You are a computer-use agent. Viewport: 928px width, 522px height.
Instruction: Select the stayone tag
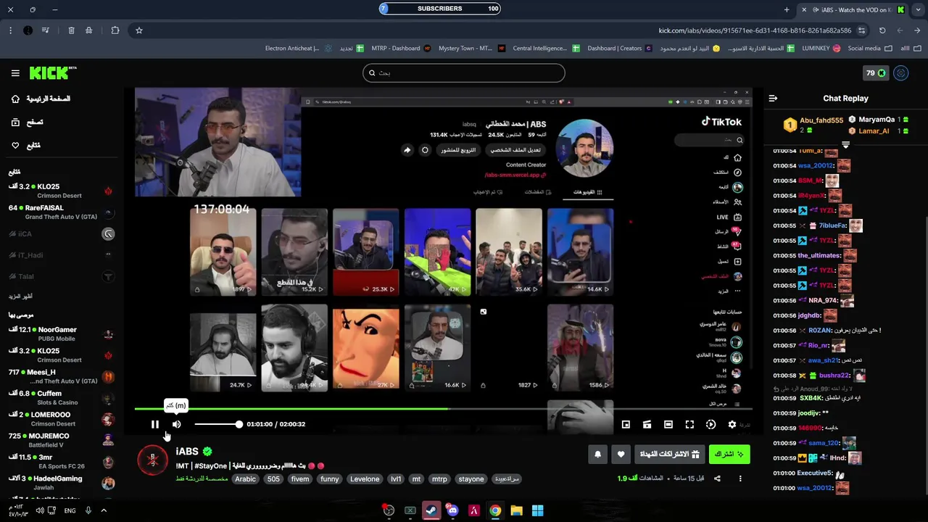point(471,479)
